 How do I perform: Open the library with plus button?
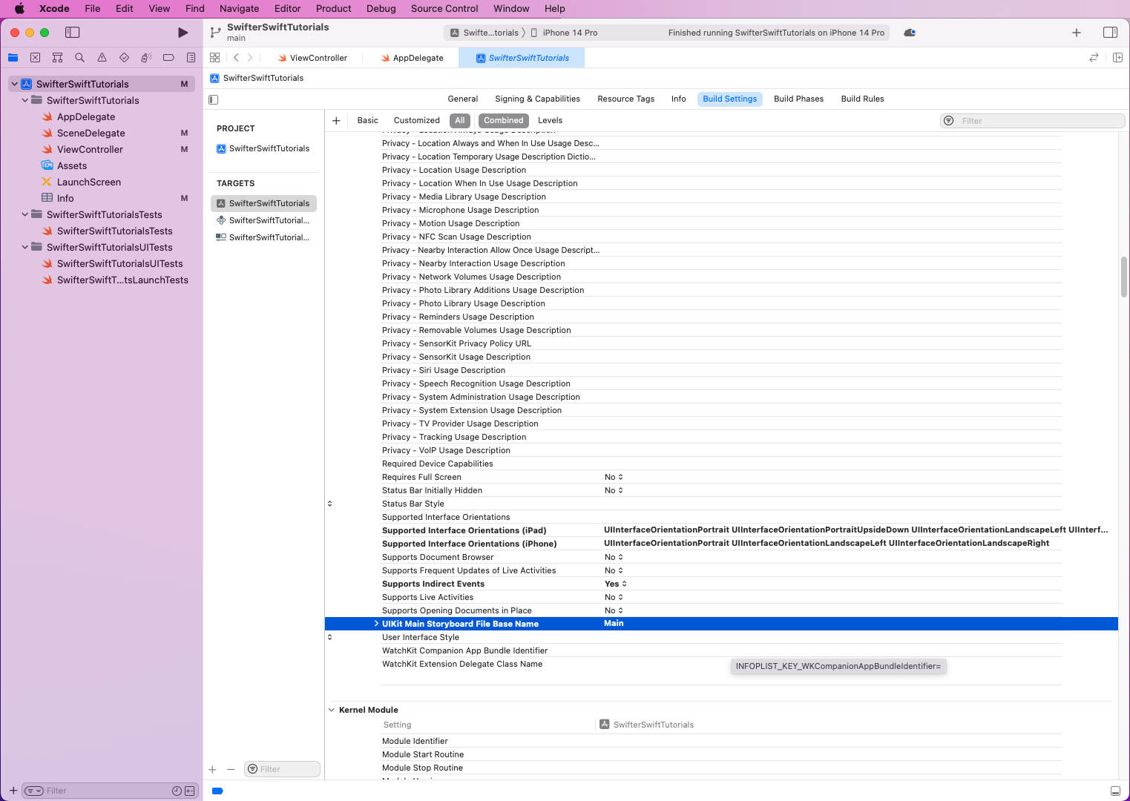(x=1077, y=33)
